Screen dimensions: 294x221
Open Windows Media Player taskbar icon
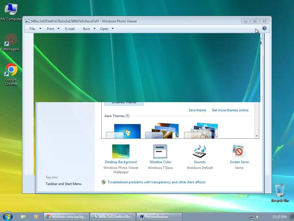click(x=36, y=217)
